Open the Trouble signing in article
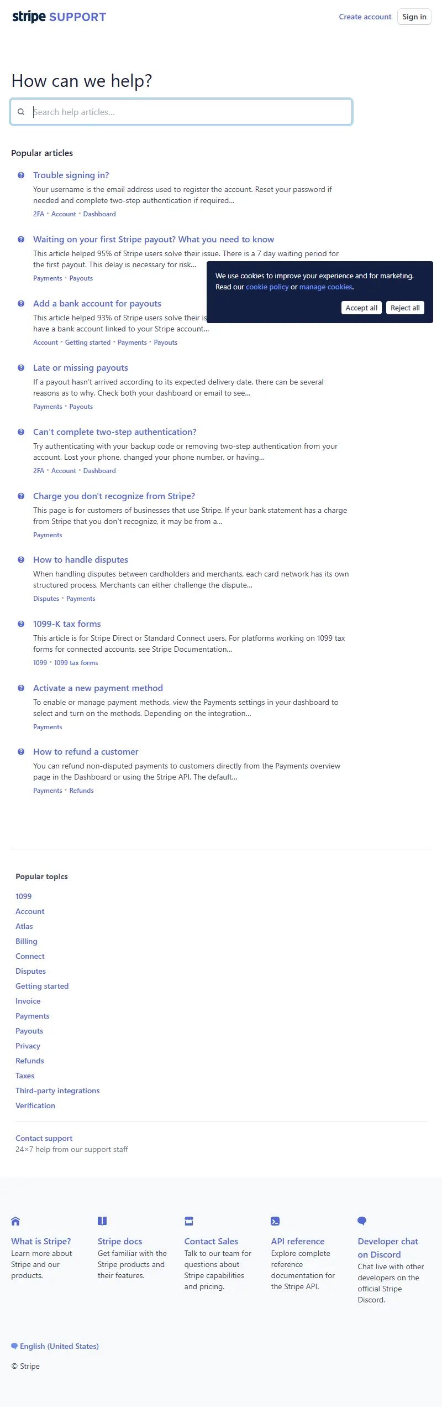This screenshot has width=442, height=1407. click(71, 175)
